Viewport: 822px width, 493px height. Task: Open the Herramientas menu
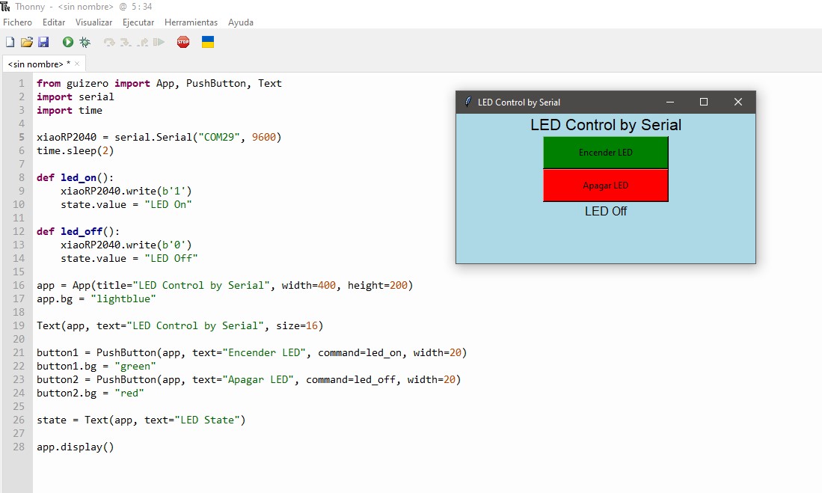(x=191, y=22)
